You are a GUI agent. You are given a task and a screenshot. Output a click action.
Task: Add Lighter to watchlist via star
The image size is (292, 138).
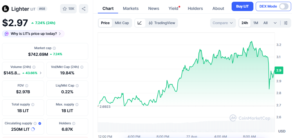[x=65, y=9]
